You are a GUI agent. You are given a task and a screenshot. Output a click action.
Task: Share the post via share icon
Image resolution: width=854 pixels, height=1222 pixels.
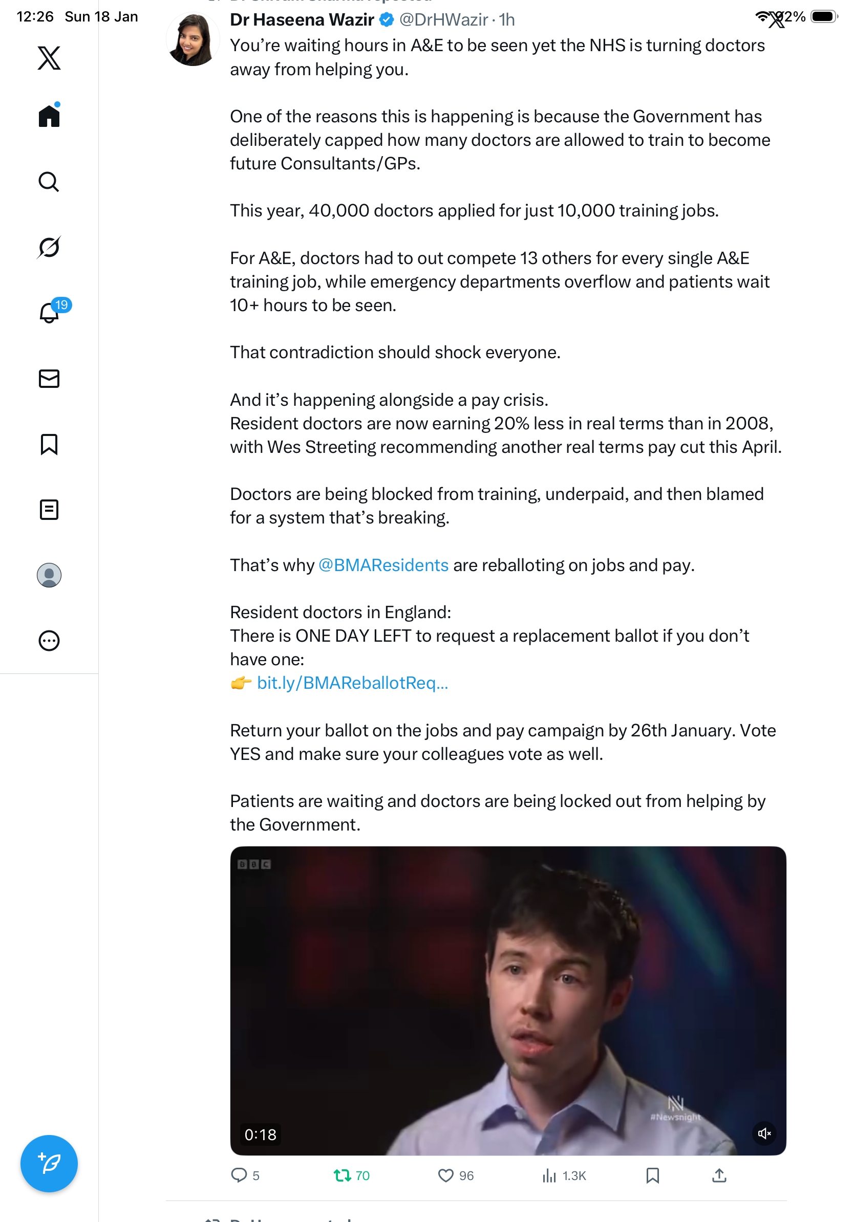(x=719, y=1175)
